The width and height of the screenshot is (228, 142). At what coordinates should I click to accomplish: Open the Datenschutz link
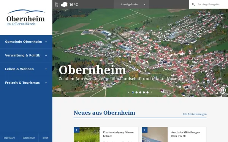coord(28,138)
